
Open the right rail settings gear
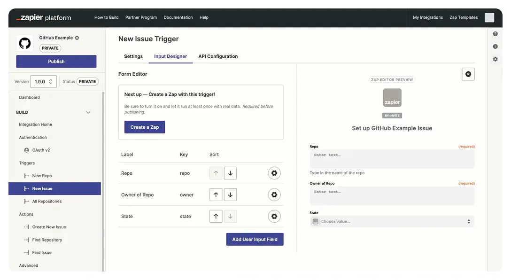495,59
